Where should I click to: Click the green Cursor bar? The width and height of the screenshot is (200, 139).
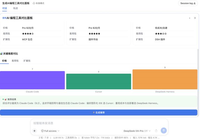click(x=98, y=81)
